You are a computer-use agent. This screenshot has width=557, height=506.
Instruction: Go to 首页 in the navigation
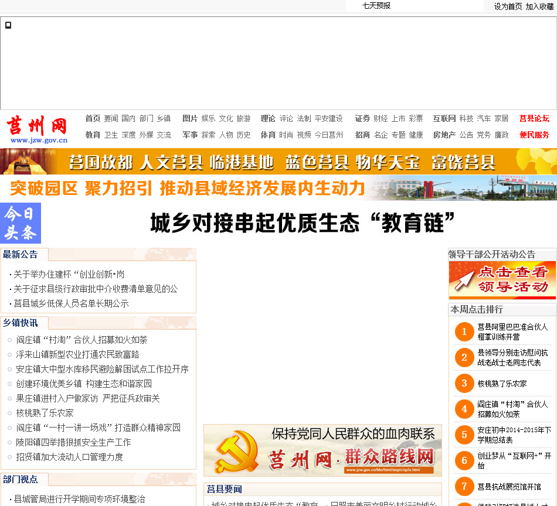[93, 118]
